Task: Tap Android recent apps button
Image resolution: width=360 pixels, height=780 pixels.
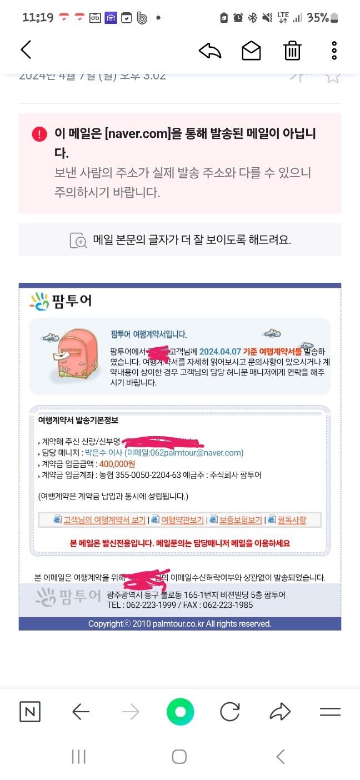Action: click(x=79, y=756)
